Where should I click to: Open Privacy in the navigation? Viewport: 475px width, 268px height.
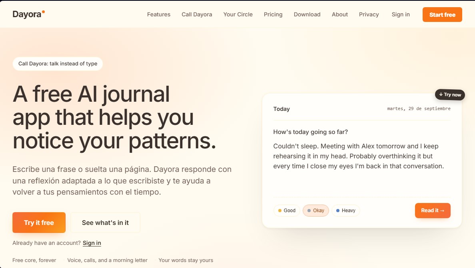tap(369, 14)
